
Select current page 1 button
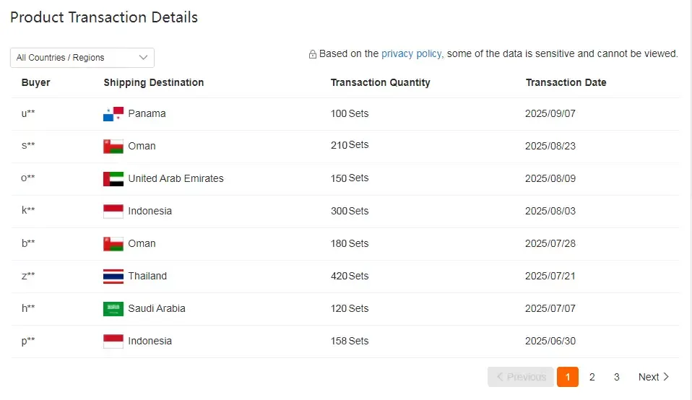click(568, 377)
